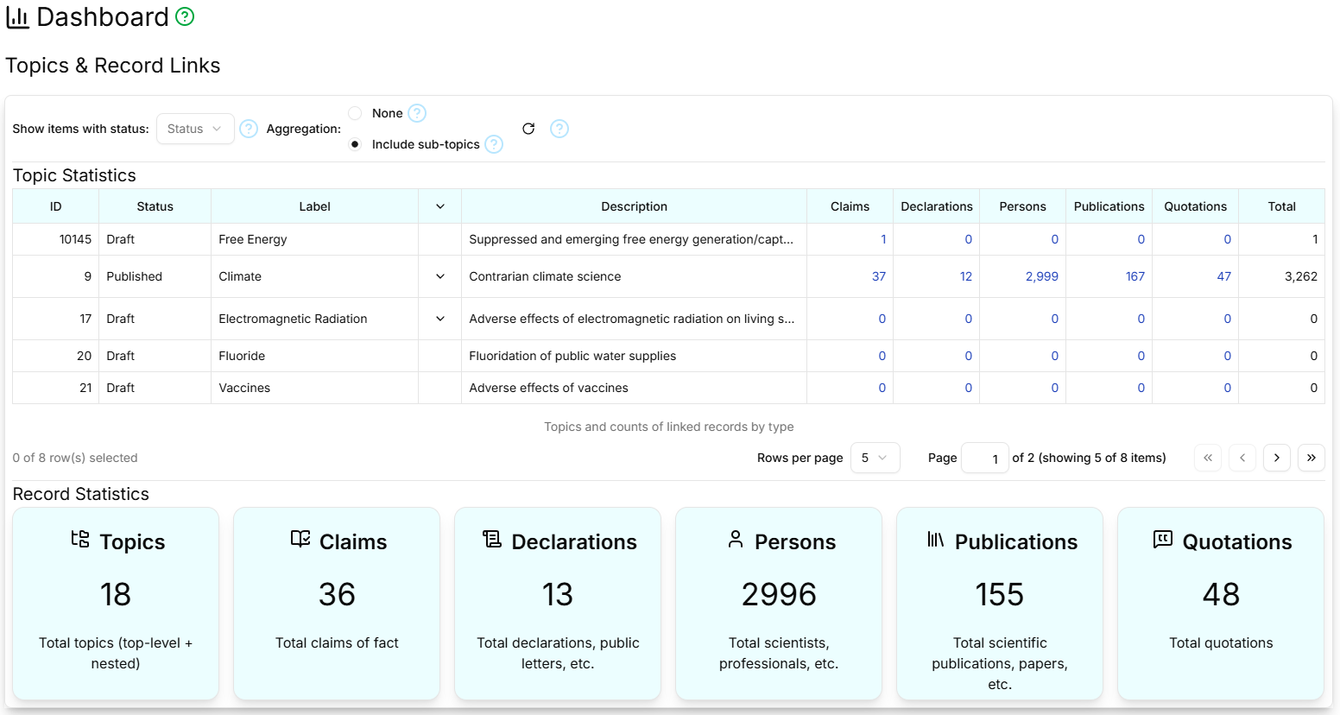Screen dimensions: 1340x715
Task: Click the Publications count 155
Action: 1000,594
